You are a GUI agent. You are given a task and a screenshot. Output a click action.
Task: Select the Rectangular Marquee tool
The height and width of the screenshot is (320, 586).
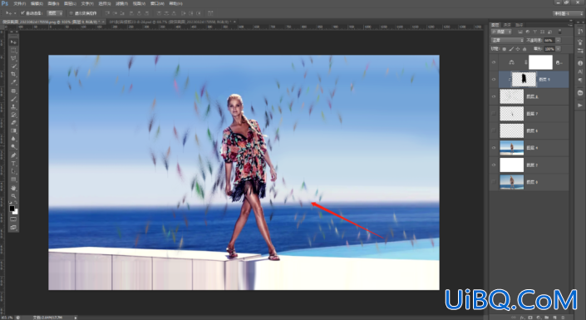pyautogui.click(x=13, y=50)
